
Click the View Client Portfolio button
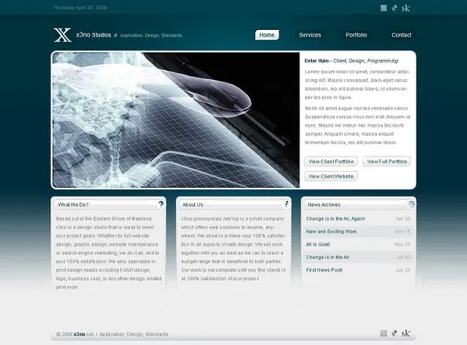click(x=331, y=162)
